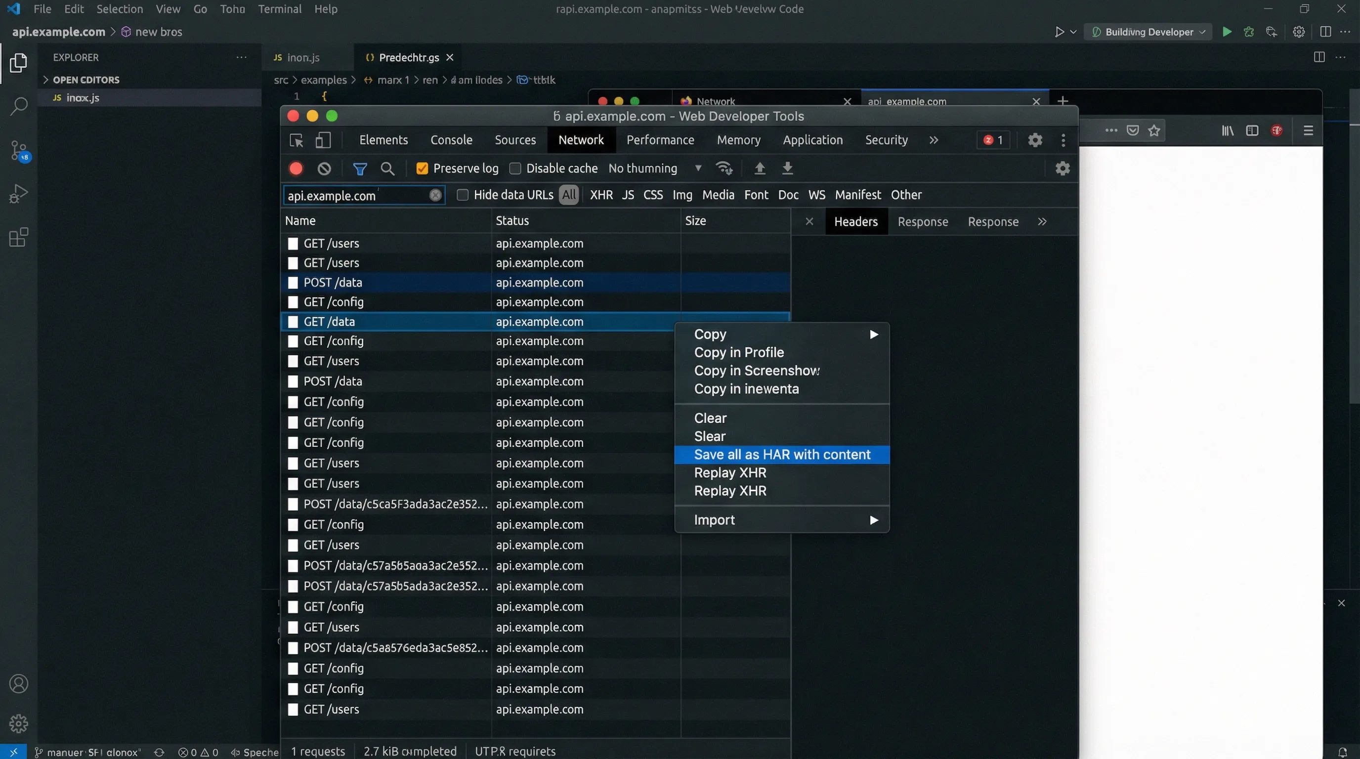Open Search in the VS Code activity bar
The height and width of the screenshot is (759, 1360).
[19, 106]
